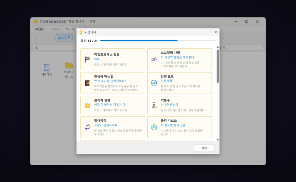Viewport: 296px width, 182px height.
Task: Click the 더 이상의 설명은 생략한다. subtitle
Action: point(178,57)
